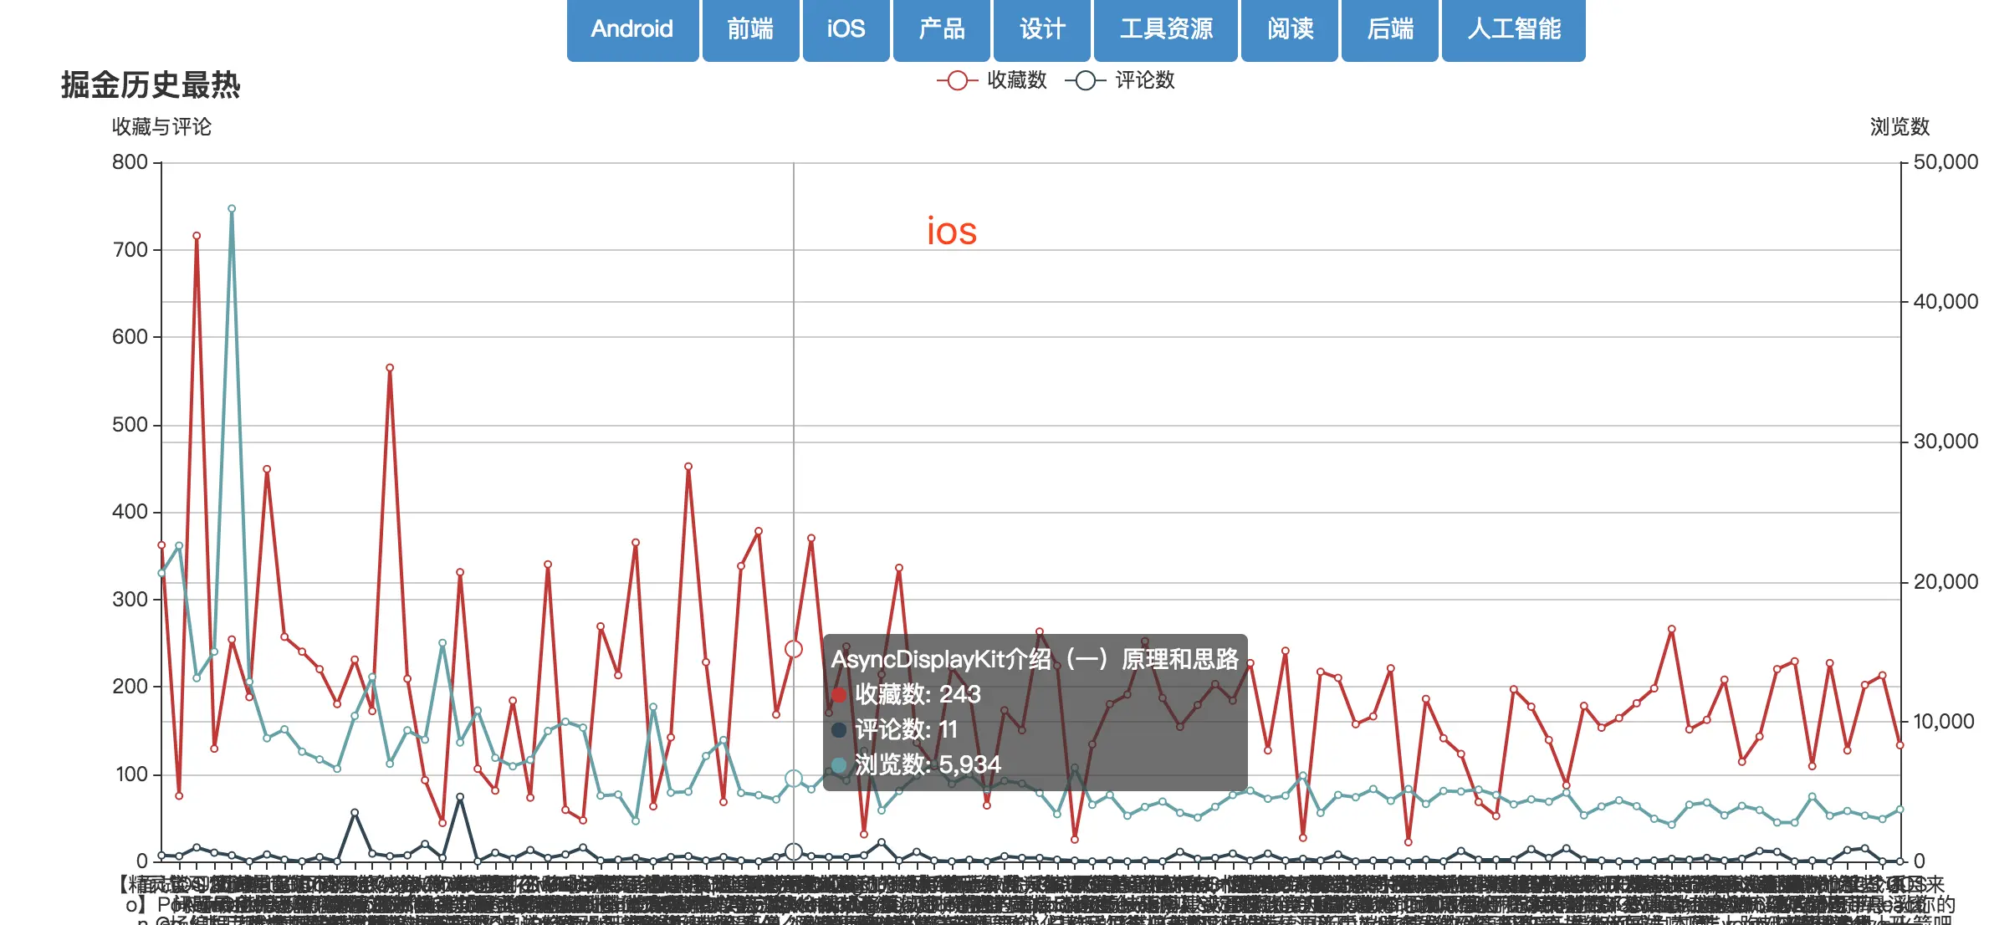This screenshot has height=925, width=1989.
Task: Switch to the 阅读 category
Action: pos(1290,29)
